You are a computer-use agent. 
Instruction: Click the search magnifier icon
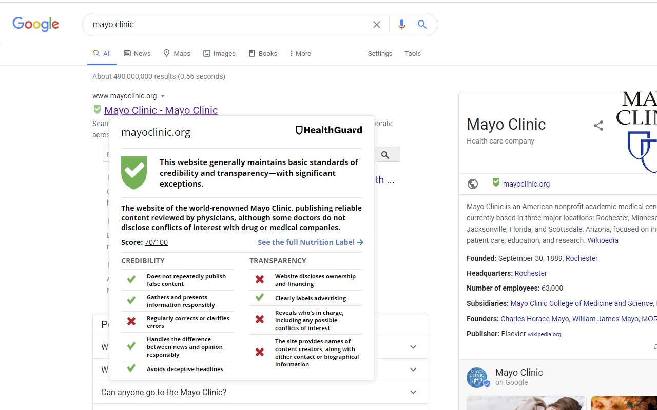pos(422,24)
